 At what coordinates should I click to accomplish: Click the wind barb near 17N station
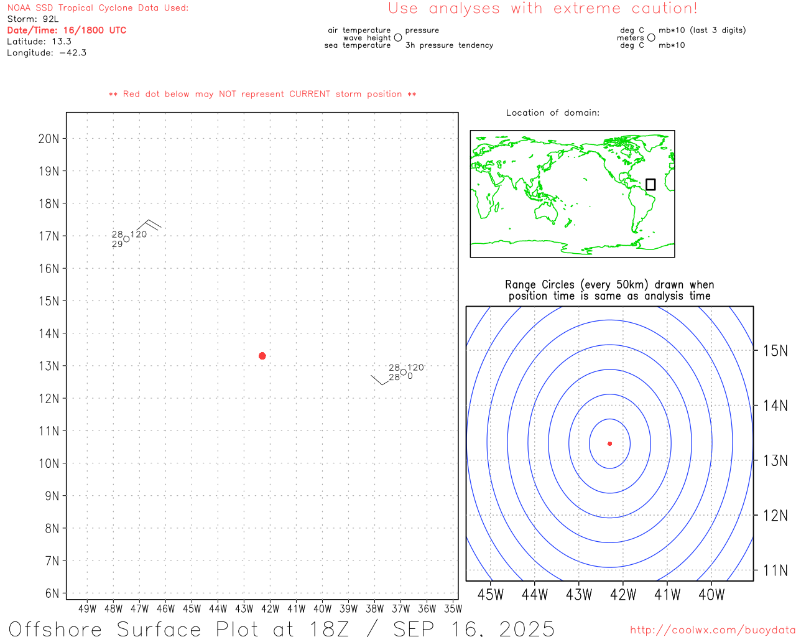pos(149,225)
